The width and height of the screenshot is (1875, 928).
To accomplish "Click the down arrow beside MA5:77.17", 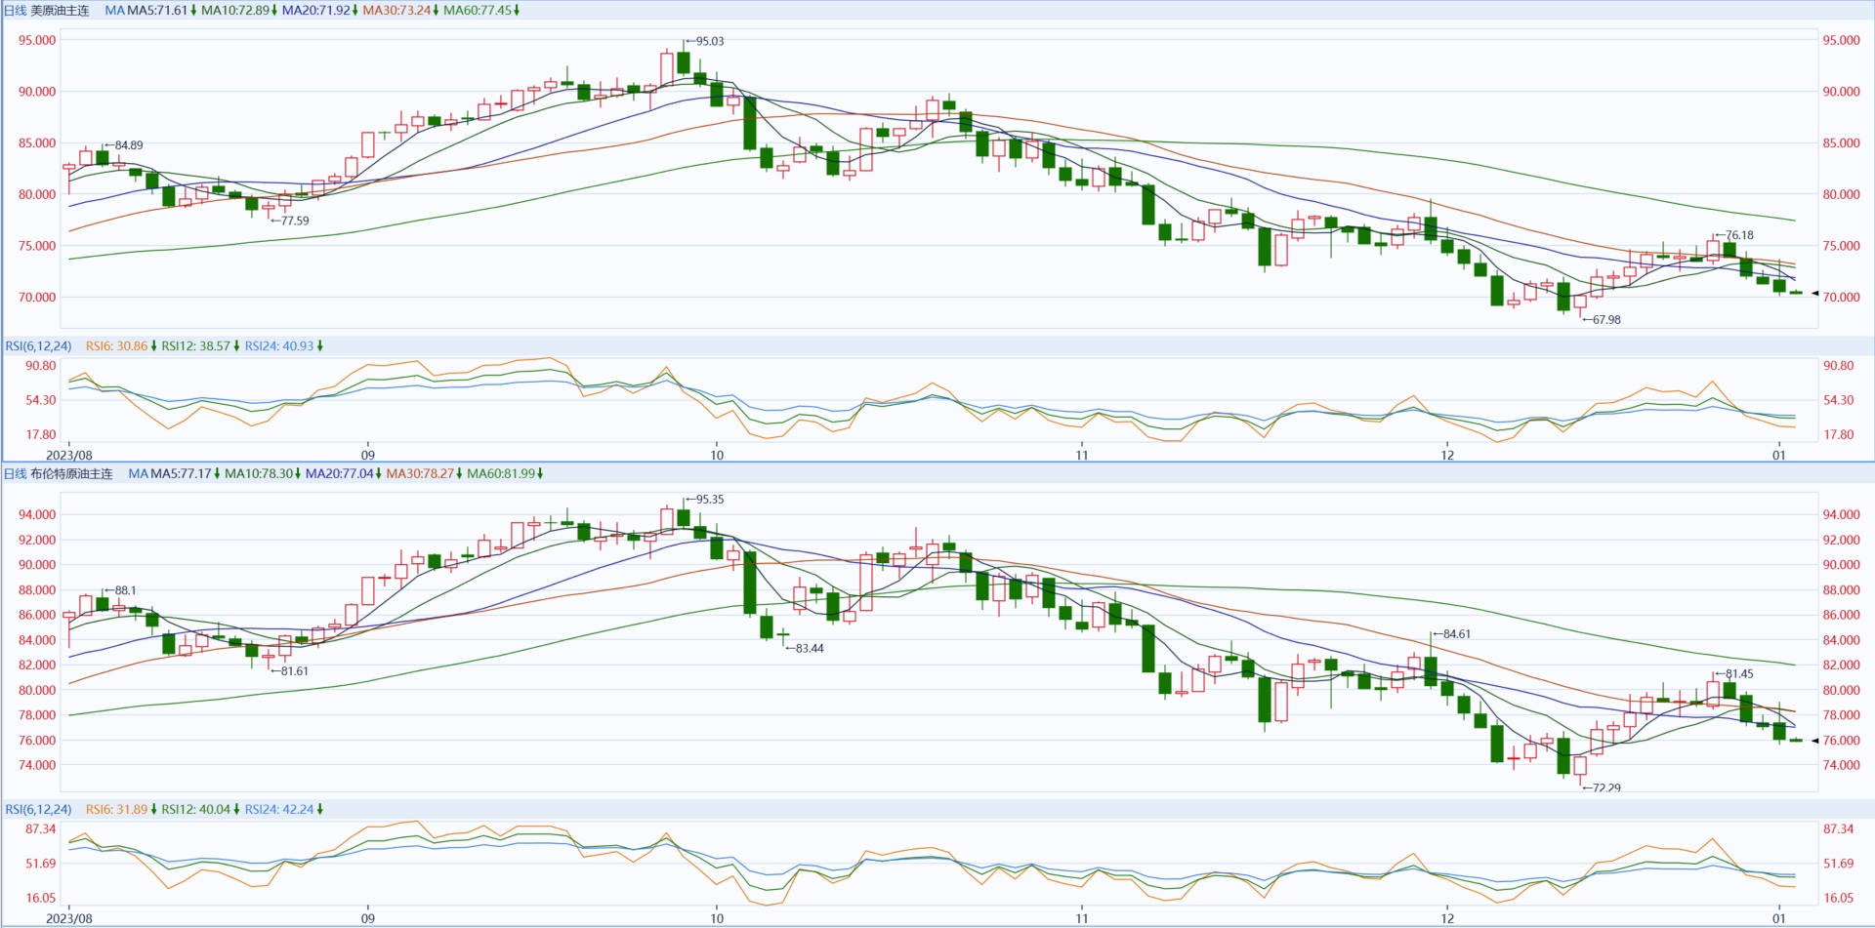I will pyautogui.click(x=217, y=474).
